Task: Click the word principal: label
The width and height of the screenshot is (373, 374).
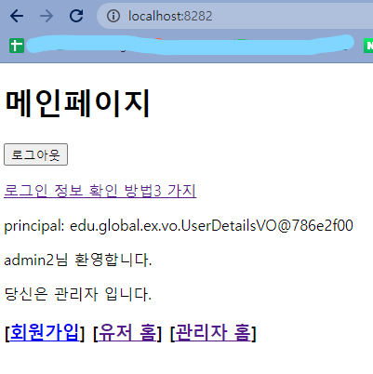Action: pyautogui.click(x=34, y=226)
